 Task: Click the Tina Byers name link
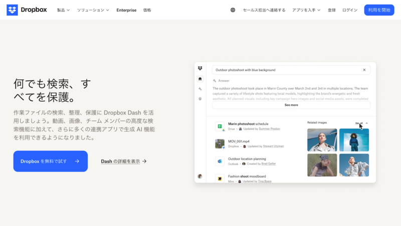coord(265,181)
